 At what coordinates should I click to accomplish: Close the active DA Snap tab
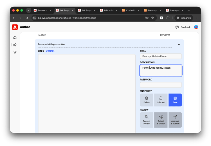[x=73, y=10]
